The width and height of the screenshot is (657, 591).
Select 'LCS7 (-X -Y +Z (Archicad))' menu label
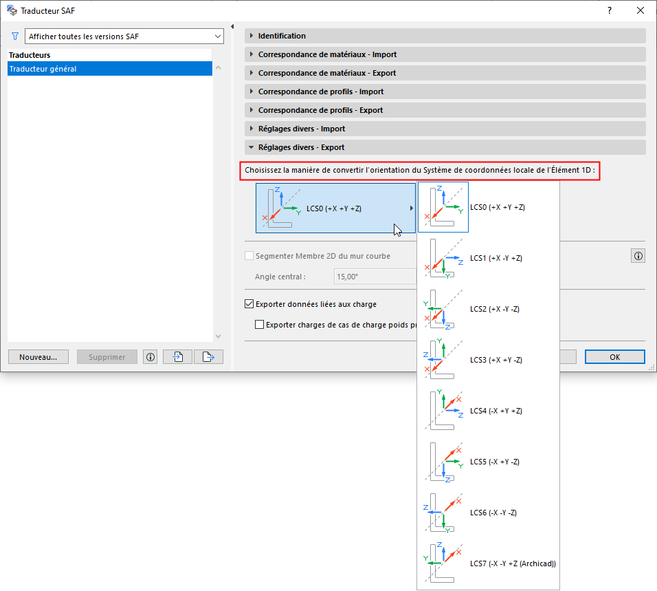(513, 563)
